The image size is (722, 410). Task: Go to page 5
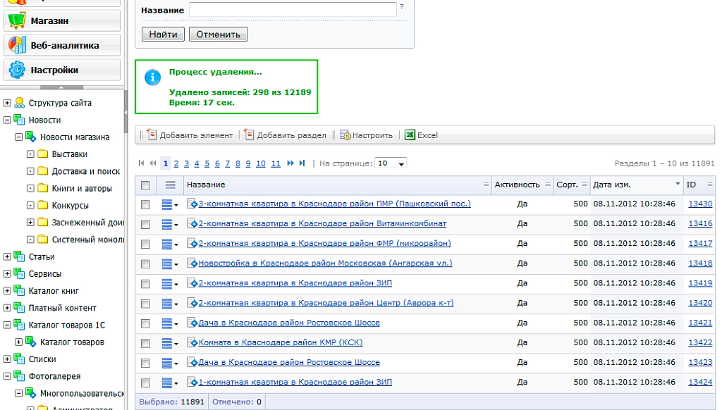tap(207, 163)
